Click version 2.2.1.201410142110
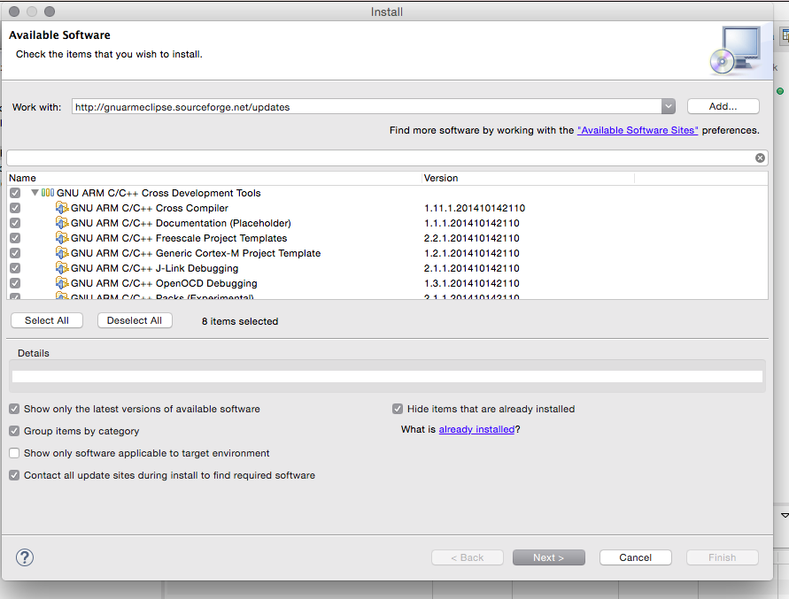This screenshot has width=789, height=599. (471, 238)
